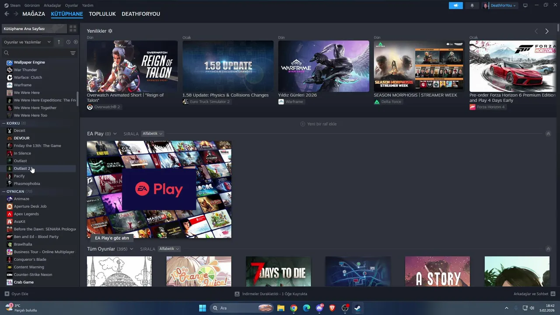560x315 pixels.
Task: Open the Görünüm menu
Action: (32, 5)
